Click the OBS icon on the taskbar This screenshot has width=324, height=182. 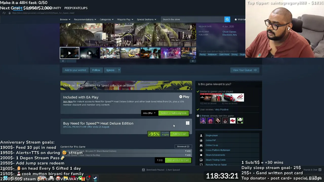88,178
